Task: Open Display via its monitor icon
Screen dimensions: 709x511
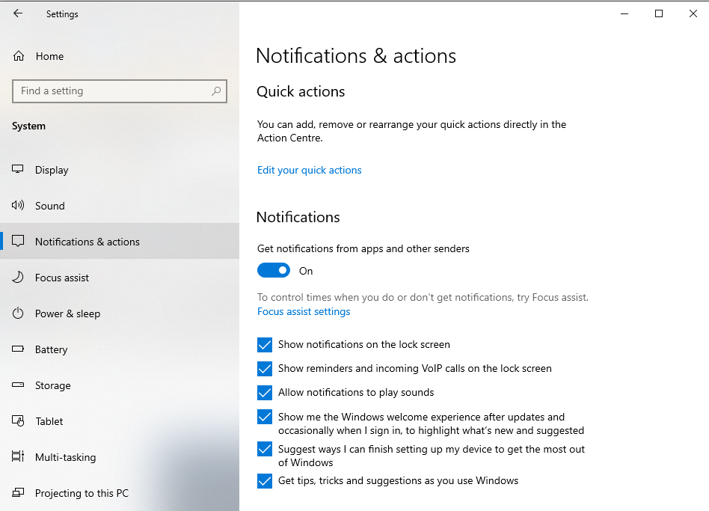Action: tap(18, 169)
